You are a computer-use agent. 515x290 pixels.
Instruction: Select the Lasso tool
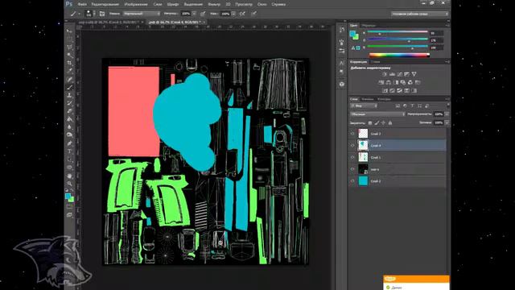coord(69,48)
